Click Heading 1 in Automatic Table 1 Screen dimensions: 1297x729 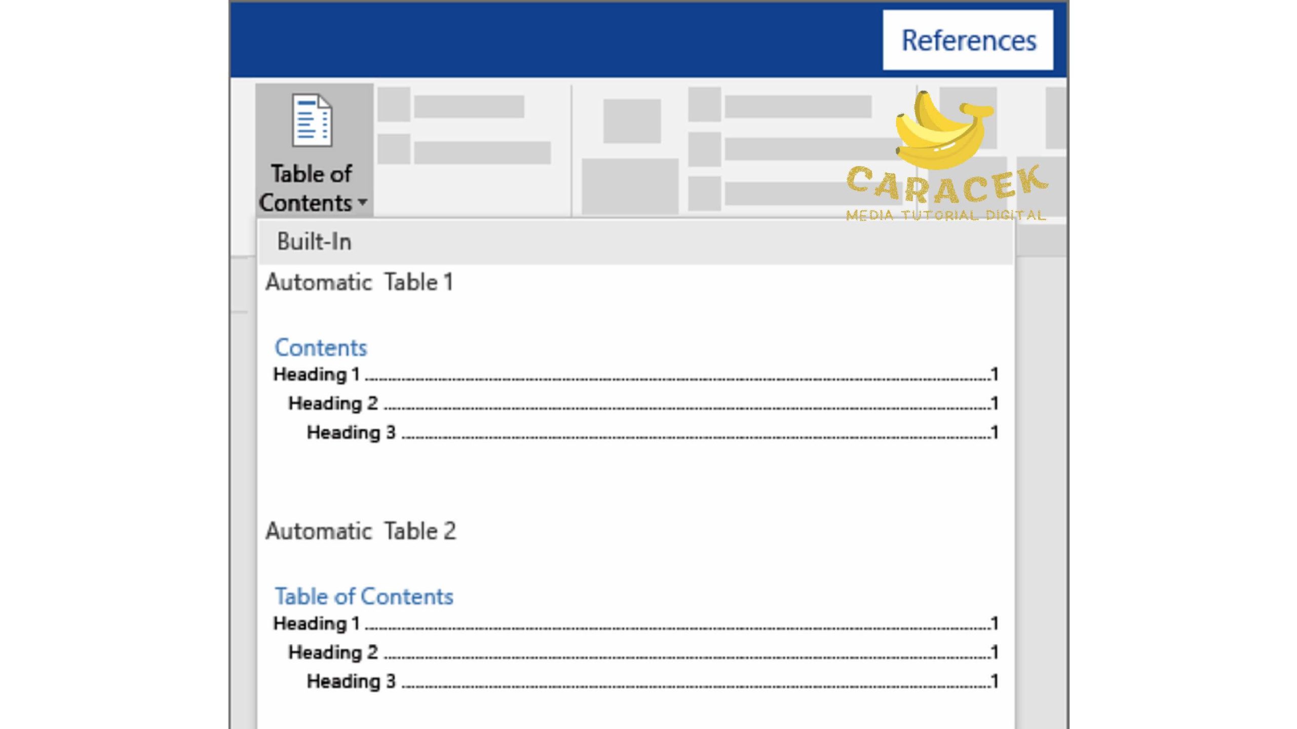coord(316,374)
